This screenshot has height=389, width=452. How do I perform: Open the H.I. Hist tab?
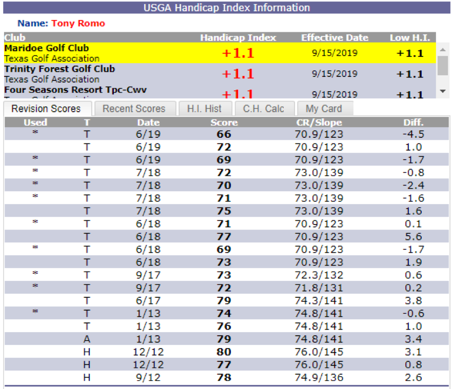pyautogui.click(x=205, y=109)
